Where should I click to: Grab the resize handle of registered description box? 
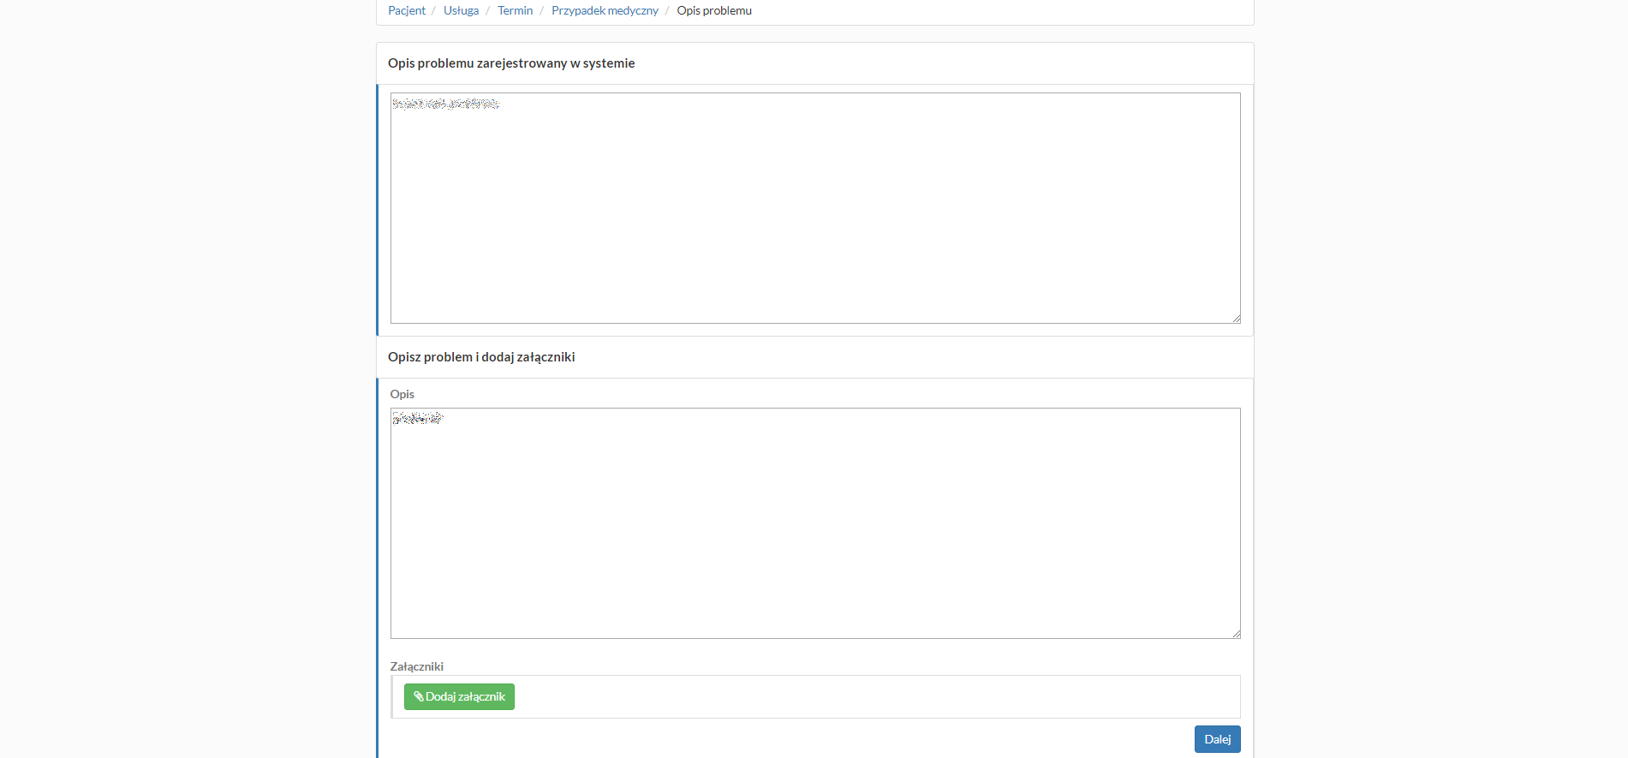click(x=1236, y=319)
